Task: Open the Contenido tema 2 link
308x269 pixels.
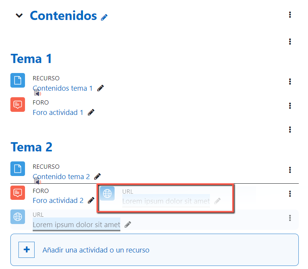Action: (61, 177)
